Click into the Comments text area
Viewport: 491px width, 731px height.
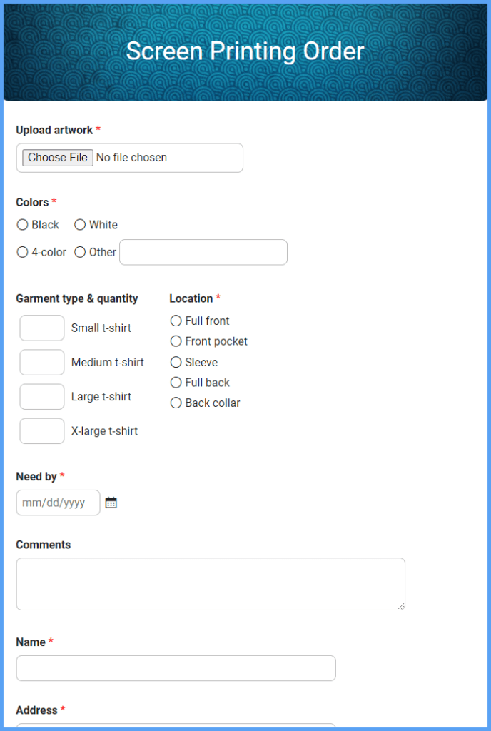tap(211, 584)
